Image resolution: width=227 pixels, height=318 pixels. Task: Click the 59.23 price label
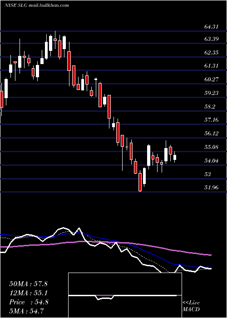pos(212,93)
